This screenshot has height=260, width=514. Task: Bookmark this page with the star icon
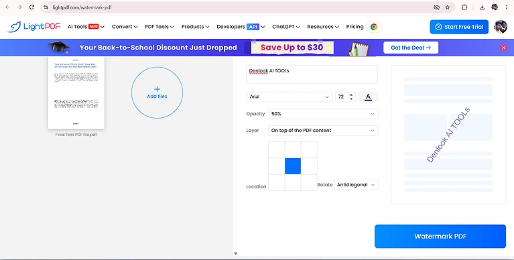[448, 7]
